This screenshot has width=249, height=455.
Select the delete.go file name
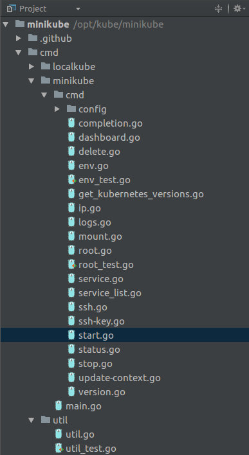coord(99,152)
